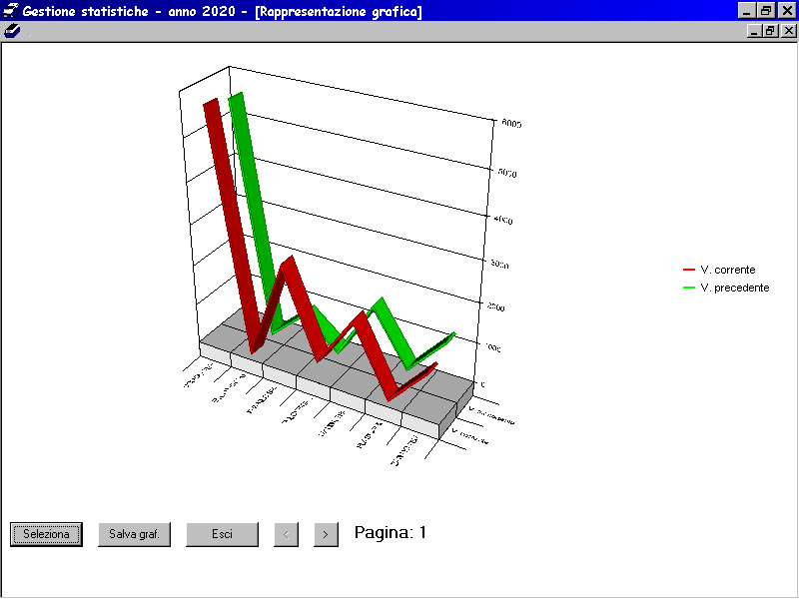Click the 1000 value on the chart axis
The width and height of the screenshot is (799, 599).
(x=492, y=347)
